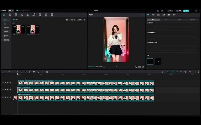Click the search icon in media panel
201x125 pixels.
click(84, 20)
